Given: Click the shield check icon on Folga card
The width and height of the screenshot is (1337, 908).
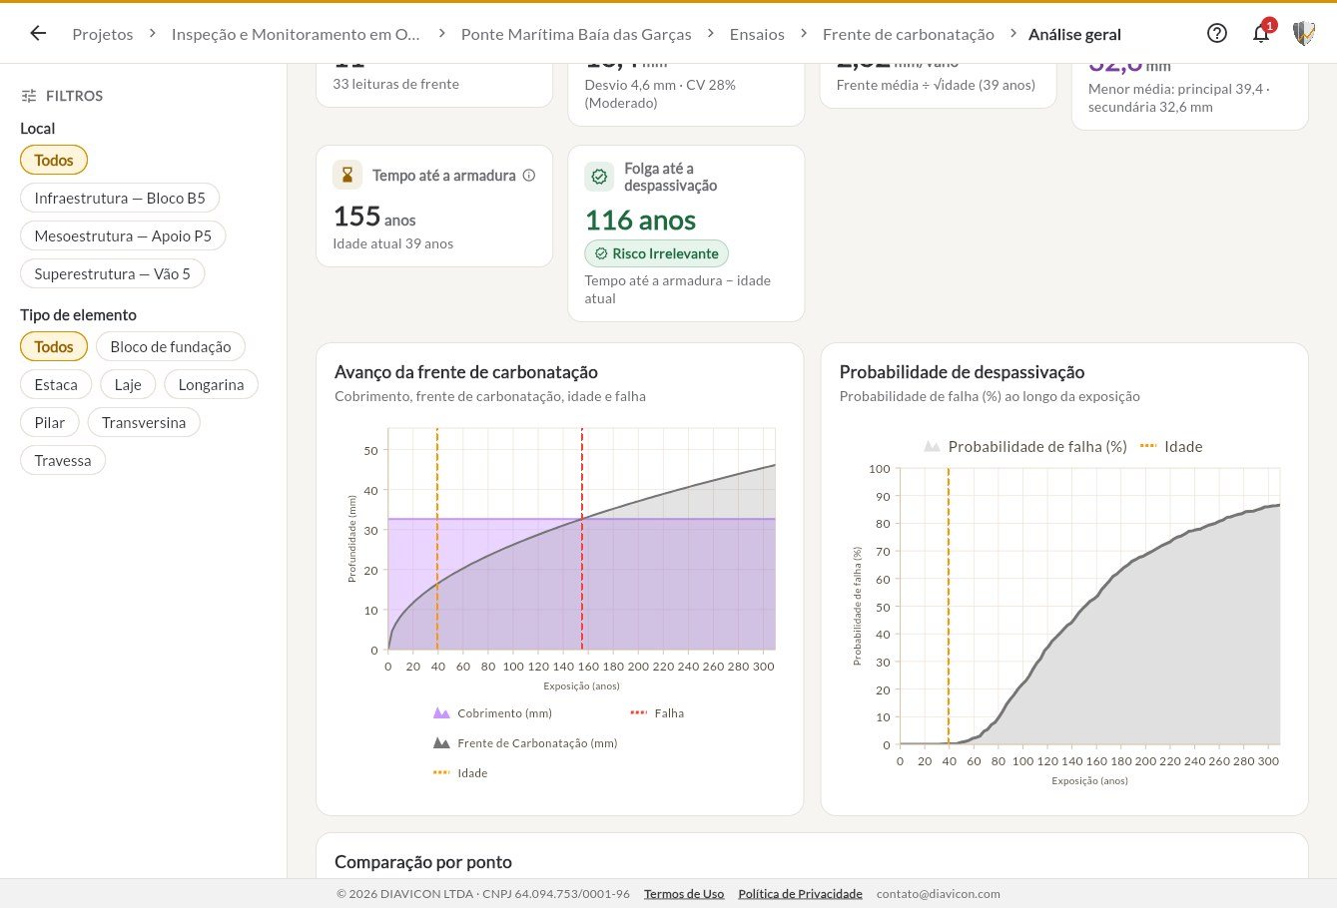Looking at the screenshot, I should 599,177.
